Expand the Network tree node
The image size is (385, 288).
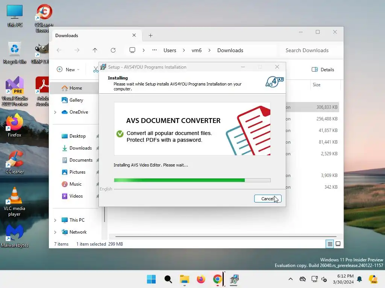[x=55, y=232]
